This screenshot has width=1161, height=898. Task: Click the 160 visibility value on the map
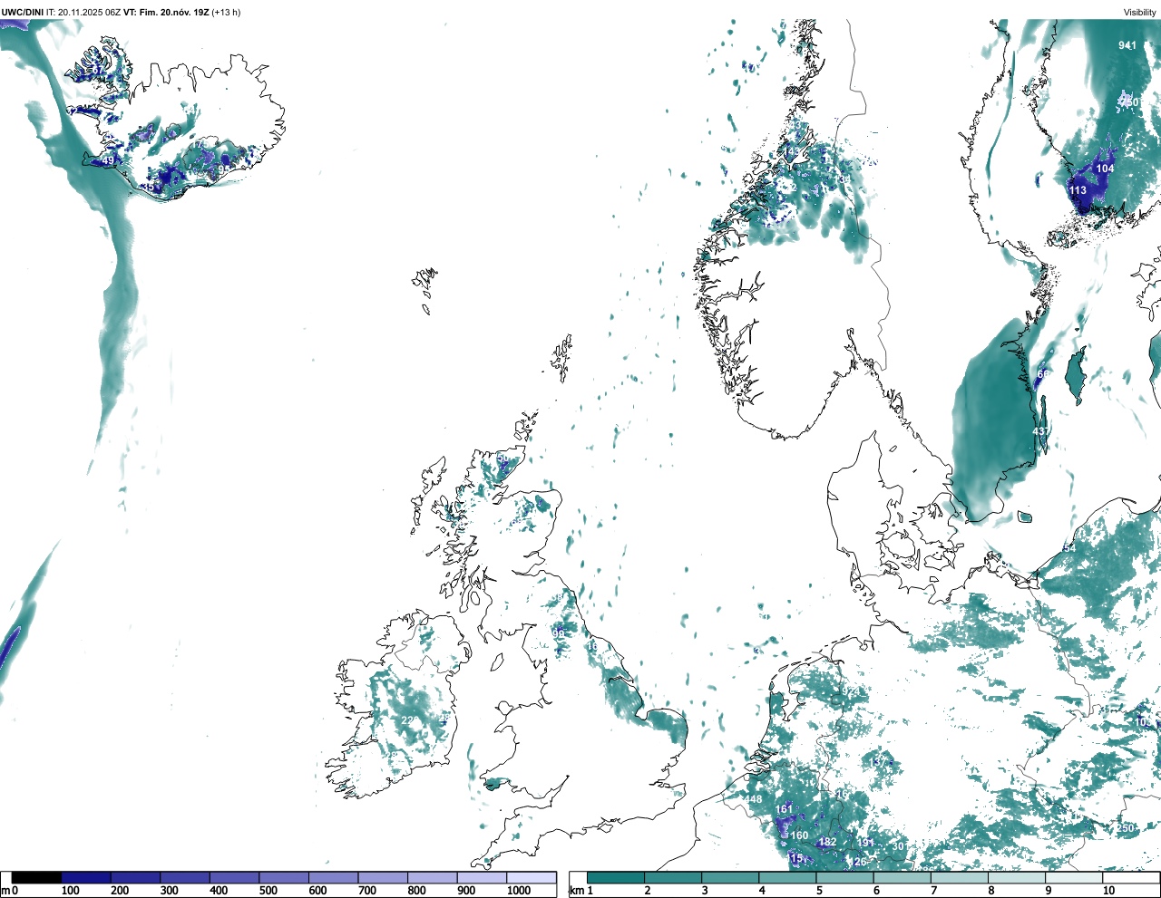799,836
